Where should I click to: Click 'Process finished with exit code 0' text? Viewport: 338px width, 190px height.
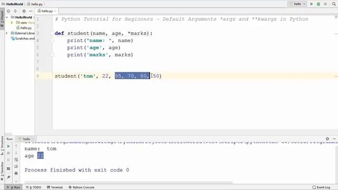[77, 170]
